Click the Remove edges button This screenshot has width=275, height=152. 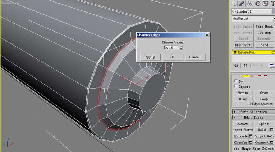pyautogui.click(x=243, y=124)
